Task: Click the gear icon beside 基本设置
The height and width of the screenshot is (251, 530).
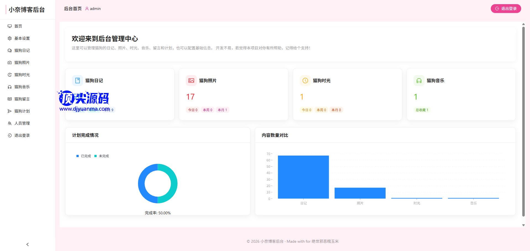Action: 10,38
